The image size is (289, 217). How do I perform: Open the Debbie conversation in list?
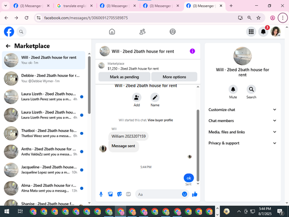(x=43, y=78)
